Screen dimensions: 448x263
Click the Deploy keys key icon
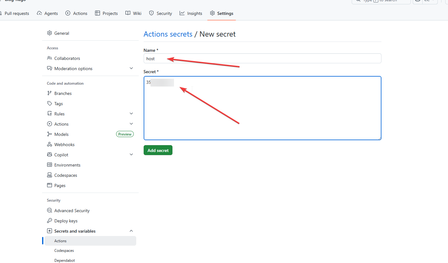(x=50, y=221)
